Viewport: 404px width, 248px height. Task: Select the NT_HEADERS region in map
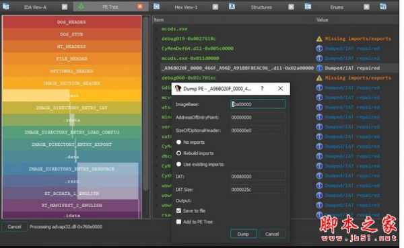click(x=71, y=46)
